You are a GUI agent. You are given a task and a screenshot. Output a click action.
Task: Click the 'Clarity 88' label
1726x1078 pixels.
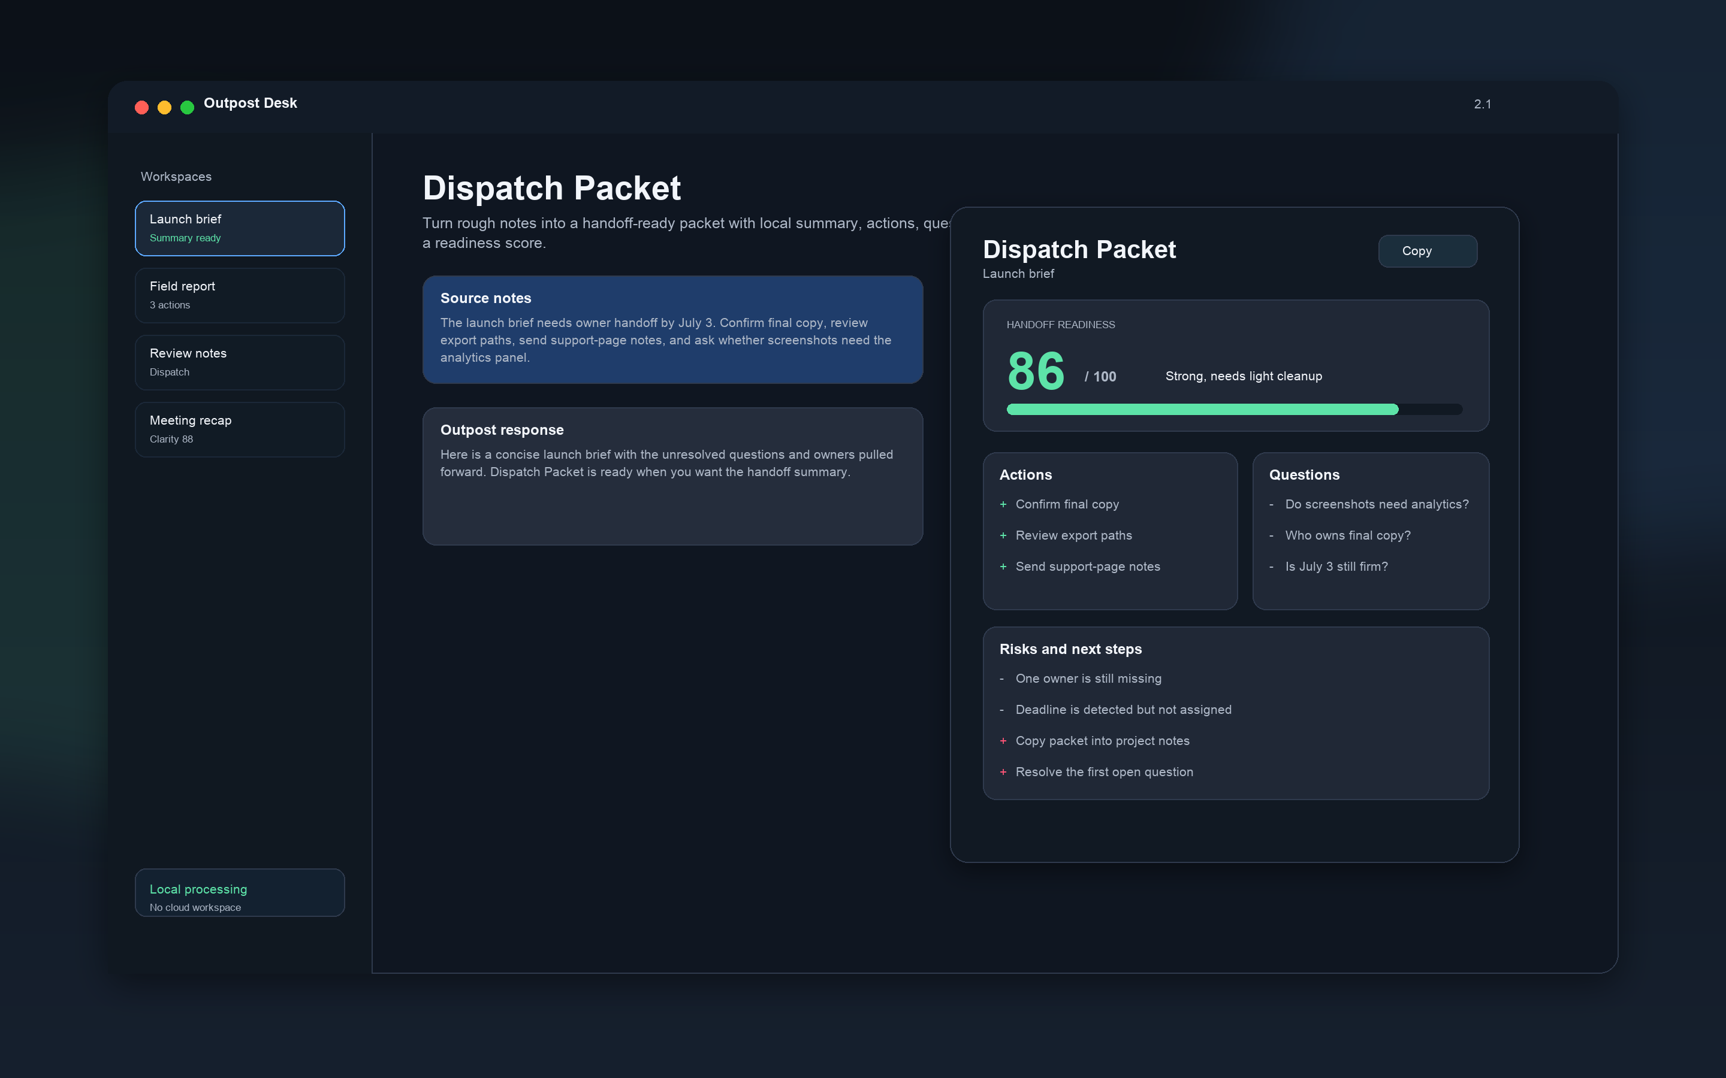171,439
